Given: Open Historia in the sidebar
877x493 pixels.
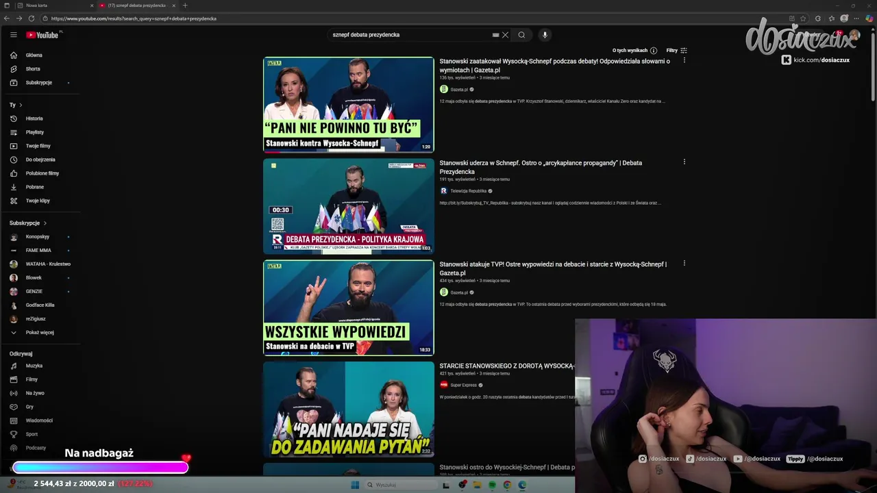Looking at the screenshot, I should coord(34,118).
